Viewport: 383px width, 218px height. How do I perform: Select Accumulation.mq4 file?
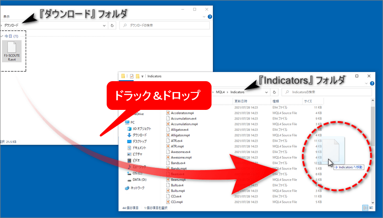pos(184,124)
